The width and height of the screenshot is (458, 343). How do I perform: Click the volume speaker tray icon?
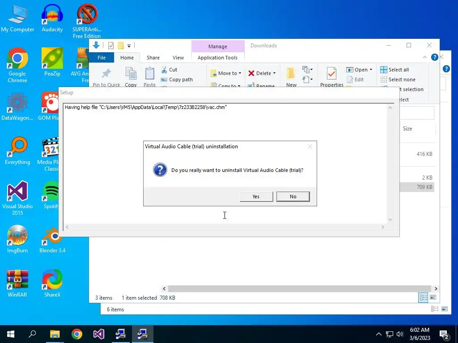[400, 334]
